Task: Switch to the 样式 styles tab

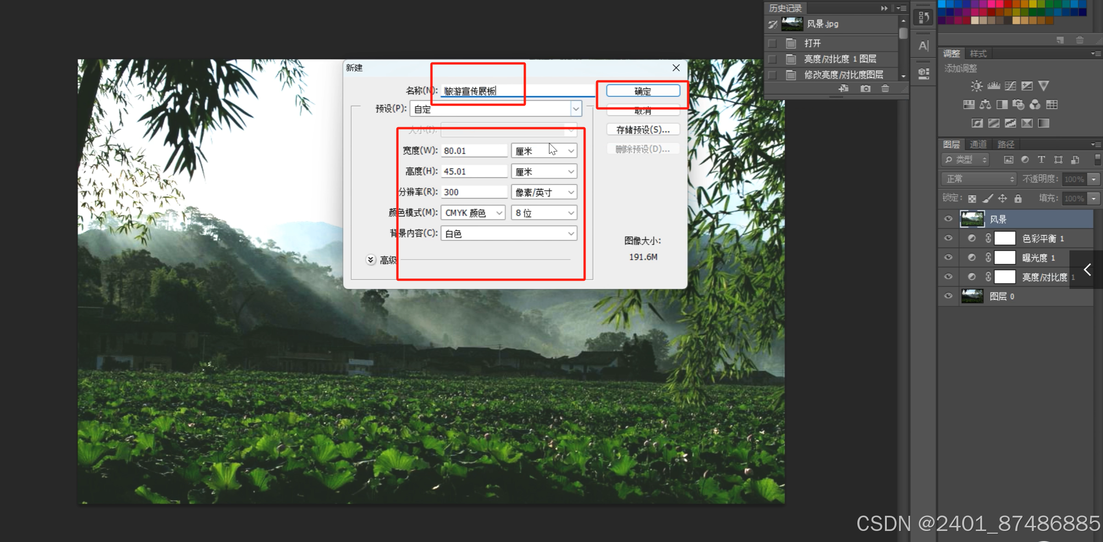Action: pyautogui.click(x=978, y=54)
